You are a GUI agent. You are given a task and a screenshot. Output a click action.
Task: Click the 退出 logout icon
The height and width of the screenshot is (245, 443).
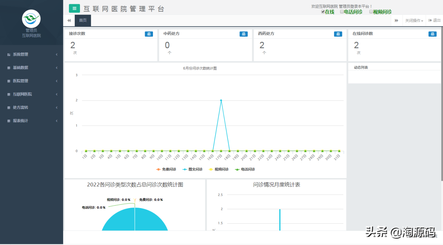pyautogui.click(x=430, y=20)
